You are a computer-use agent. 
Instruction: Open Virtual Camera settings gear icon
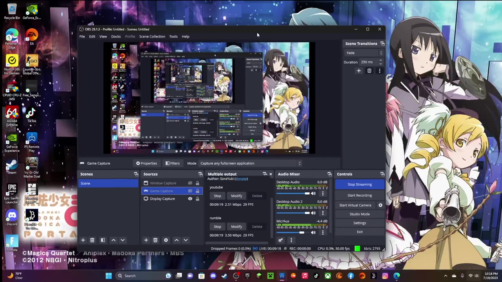pyautogui.click(x=380, y=205)
